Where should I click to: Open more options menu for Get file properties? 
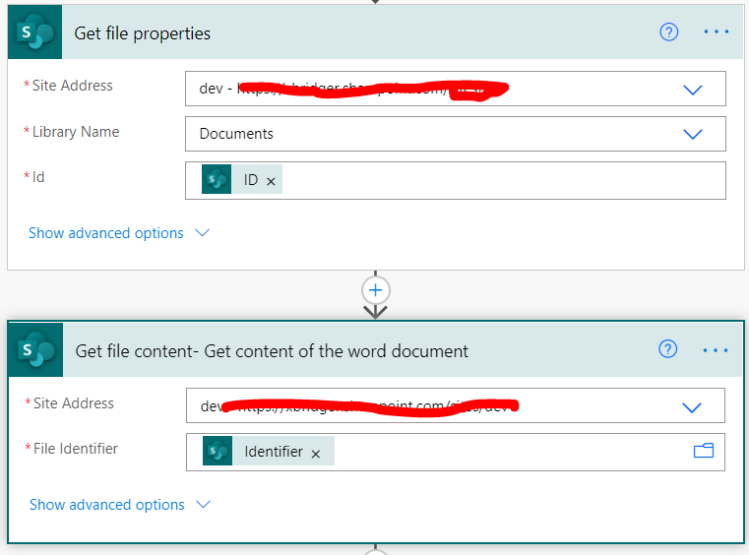717,32
